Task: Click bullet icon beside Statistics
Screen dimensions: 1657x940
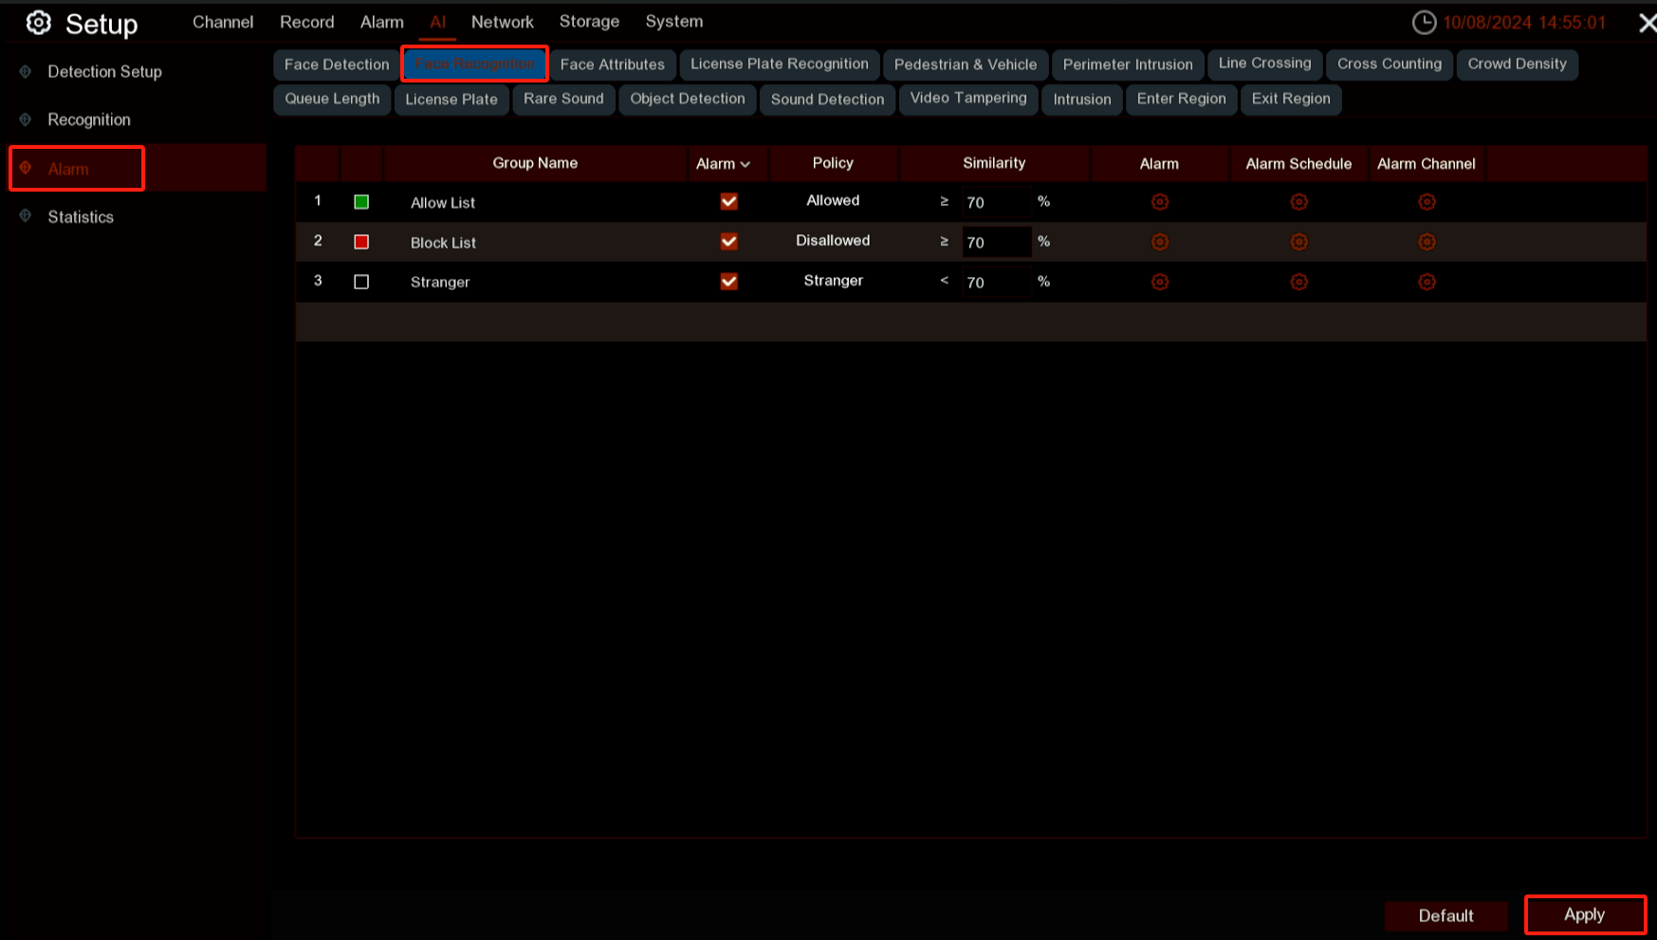Action: (26, 216)
